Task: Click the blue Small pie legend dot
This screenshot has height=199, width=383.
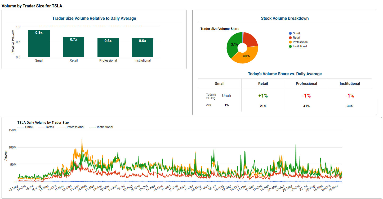Action: tap(290, 33)
